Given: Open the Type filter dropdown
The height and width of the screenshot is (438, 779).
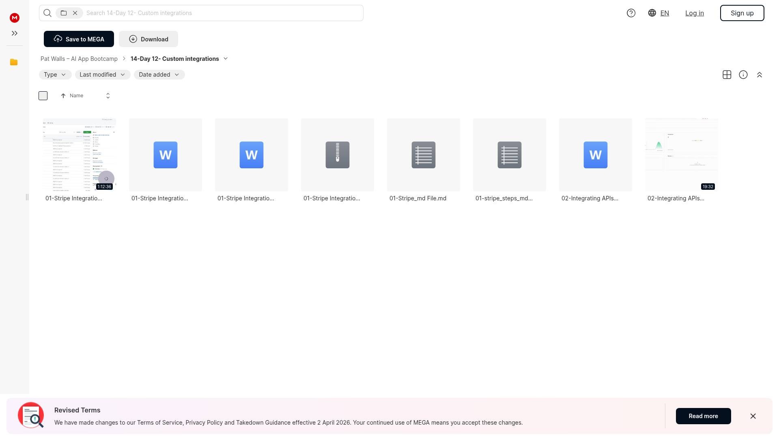Looking at the screenshot, I should tap(55, 75).
